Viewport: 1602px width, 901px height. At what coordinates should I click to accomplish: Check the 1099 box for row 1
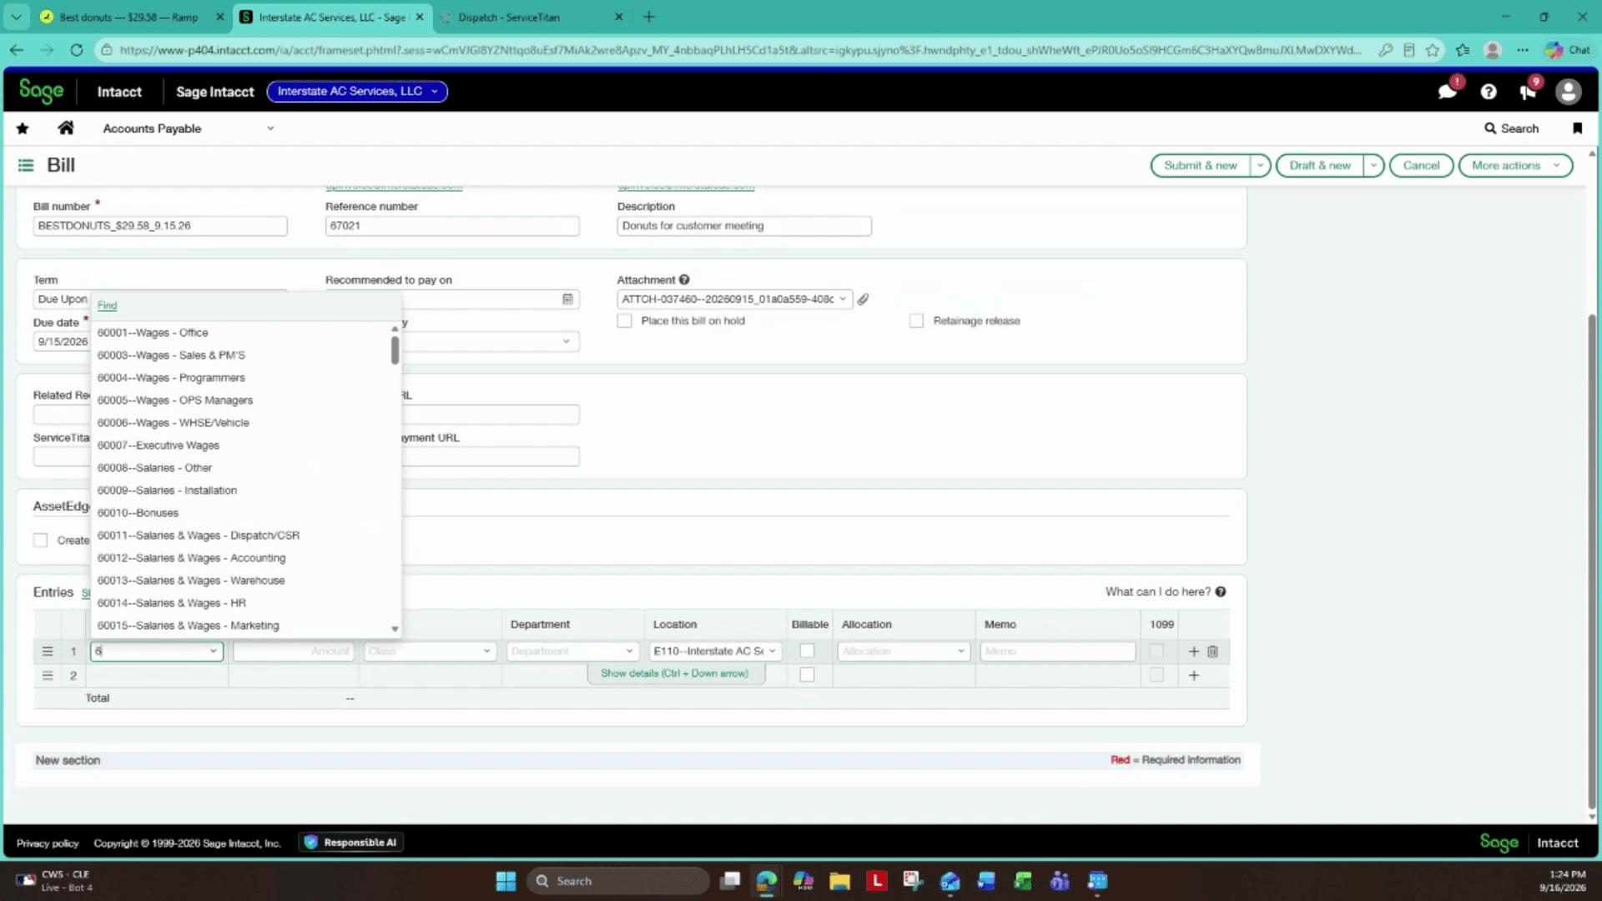pos(1156,651)
